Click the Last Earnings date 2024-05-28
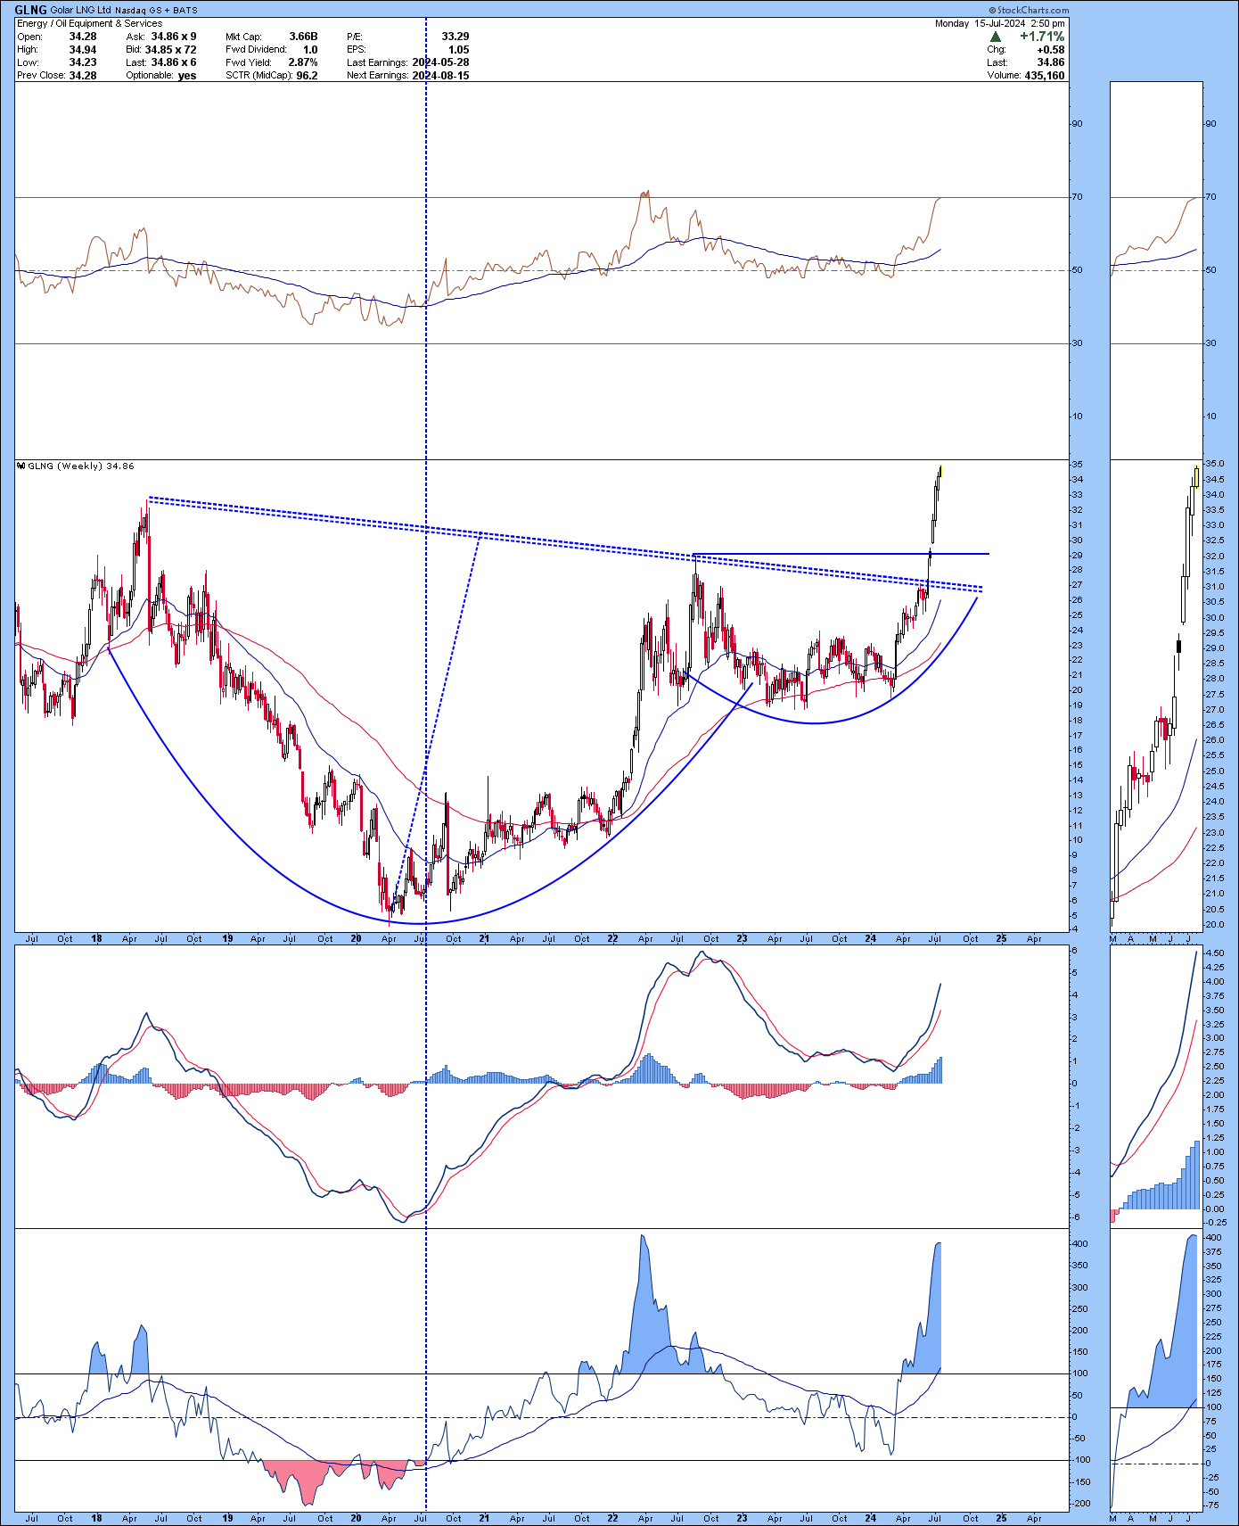 pos(440,62)
